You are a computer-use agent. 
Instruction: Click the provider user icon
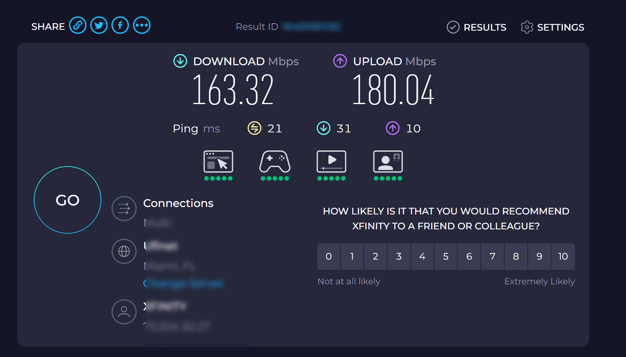pos(124,312)
